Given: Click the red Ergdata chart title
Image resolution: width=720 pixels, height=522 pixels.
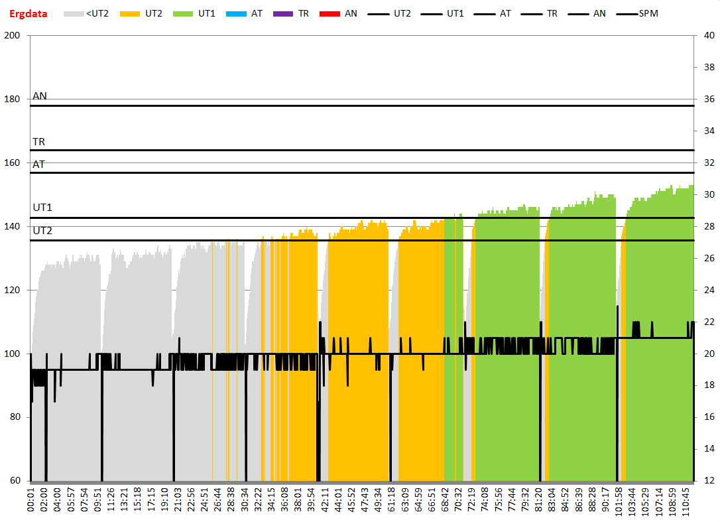Looking at the screenshot, I should click(x=28, y=13).
